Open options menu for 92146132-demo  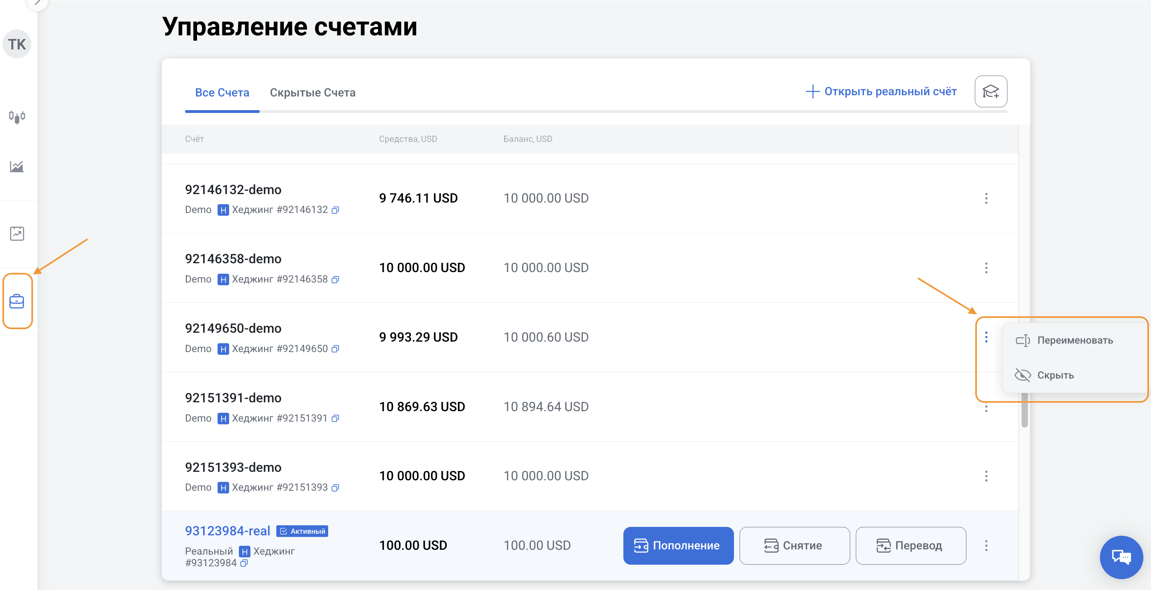click(986, 198)
